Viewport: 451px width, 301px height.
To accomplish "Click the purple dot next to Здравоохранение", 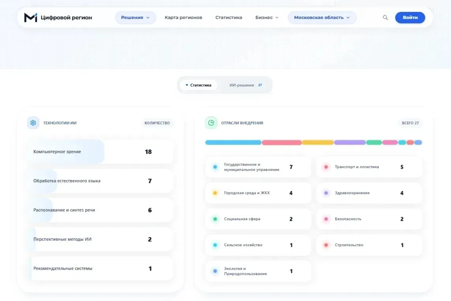I will tap(326, 193).
